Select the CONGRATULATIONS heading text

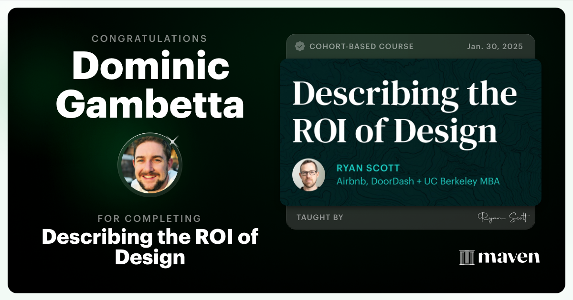pos(150,39)
